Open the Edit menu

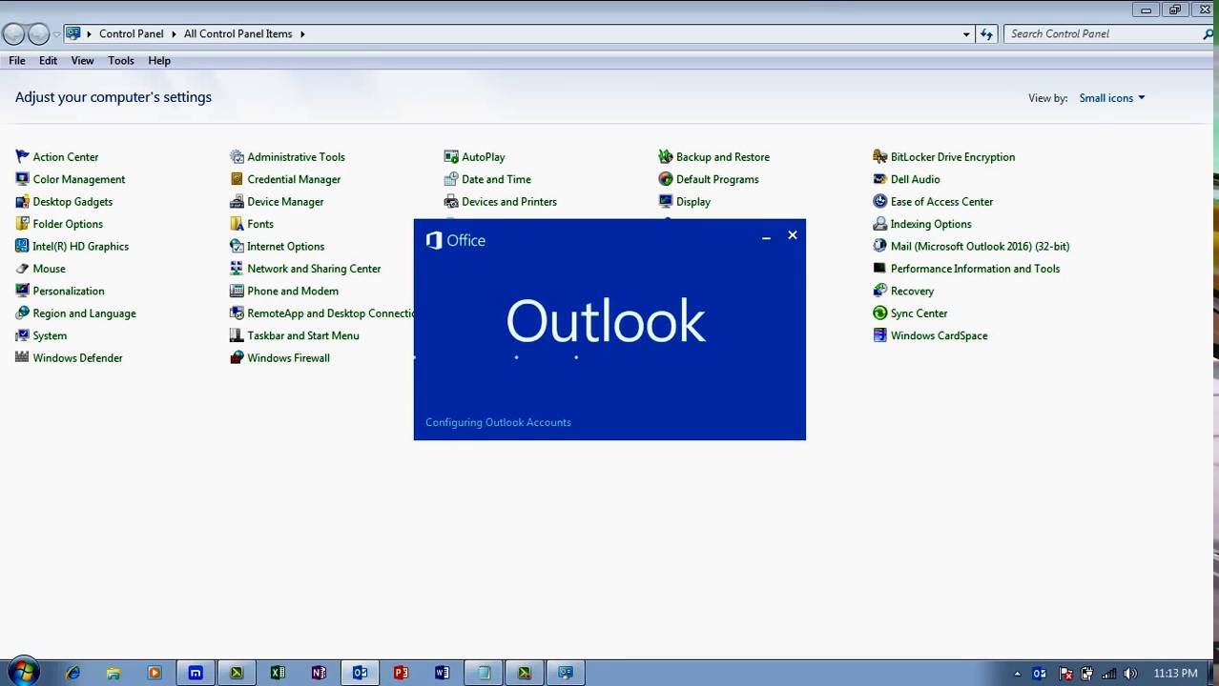(x=48, y=60)
